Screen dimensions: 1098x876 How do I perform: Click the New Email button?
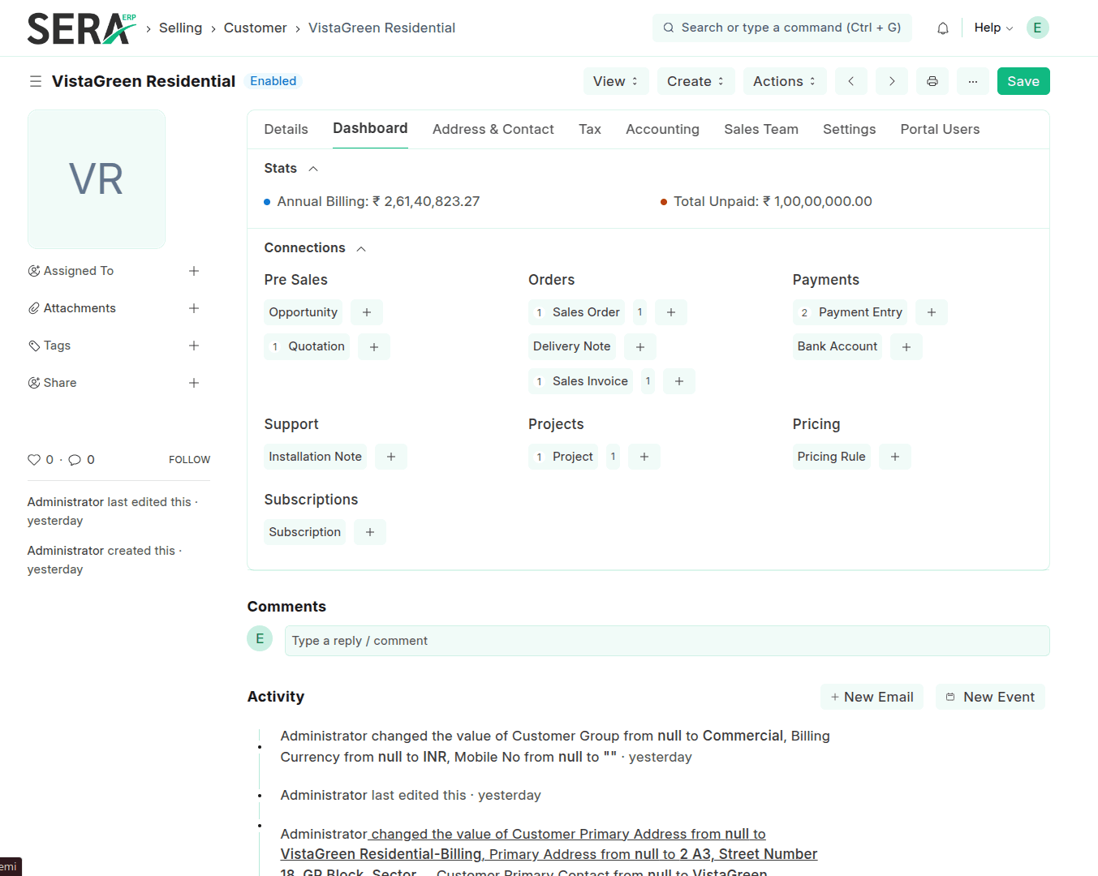coord(872,697)
